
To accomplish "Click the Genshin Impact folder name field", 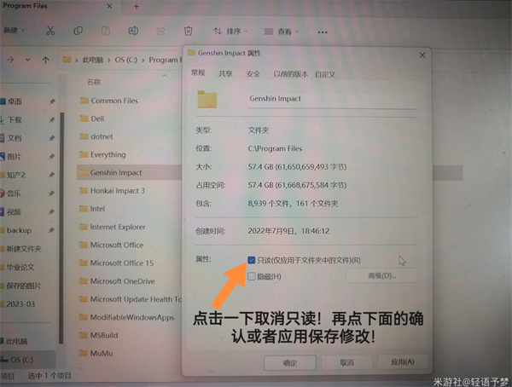I will coord(333,99).
